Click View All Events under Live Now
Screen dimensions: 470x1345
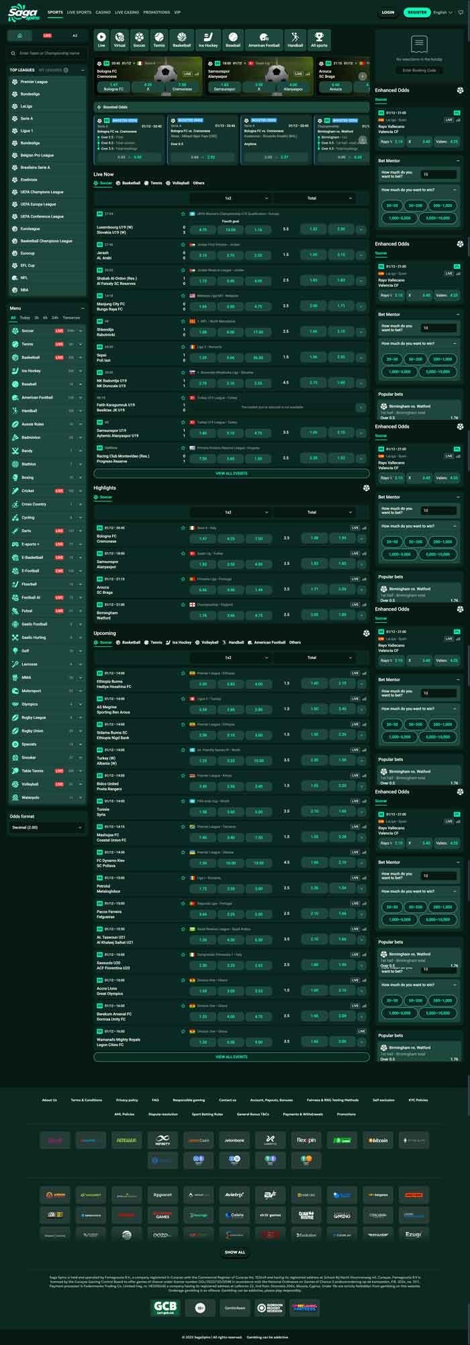(x=231, y=473)
